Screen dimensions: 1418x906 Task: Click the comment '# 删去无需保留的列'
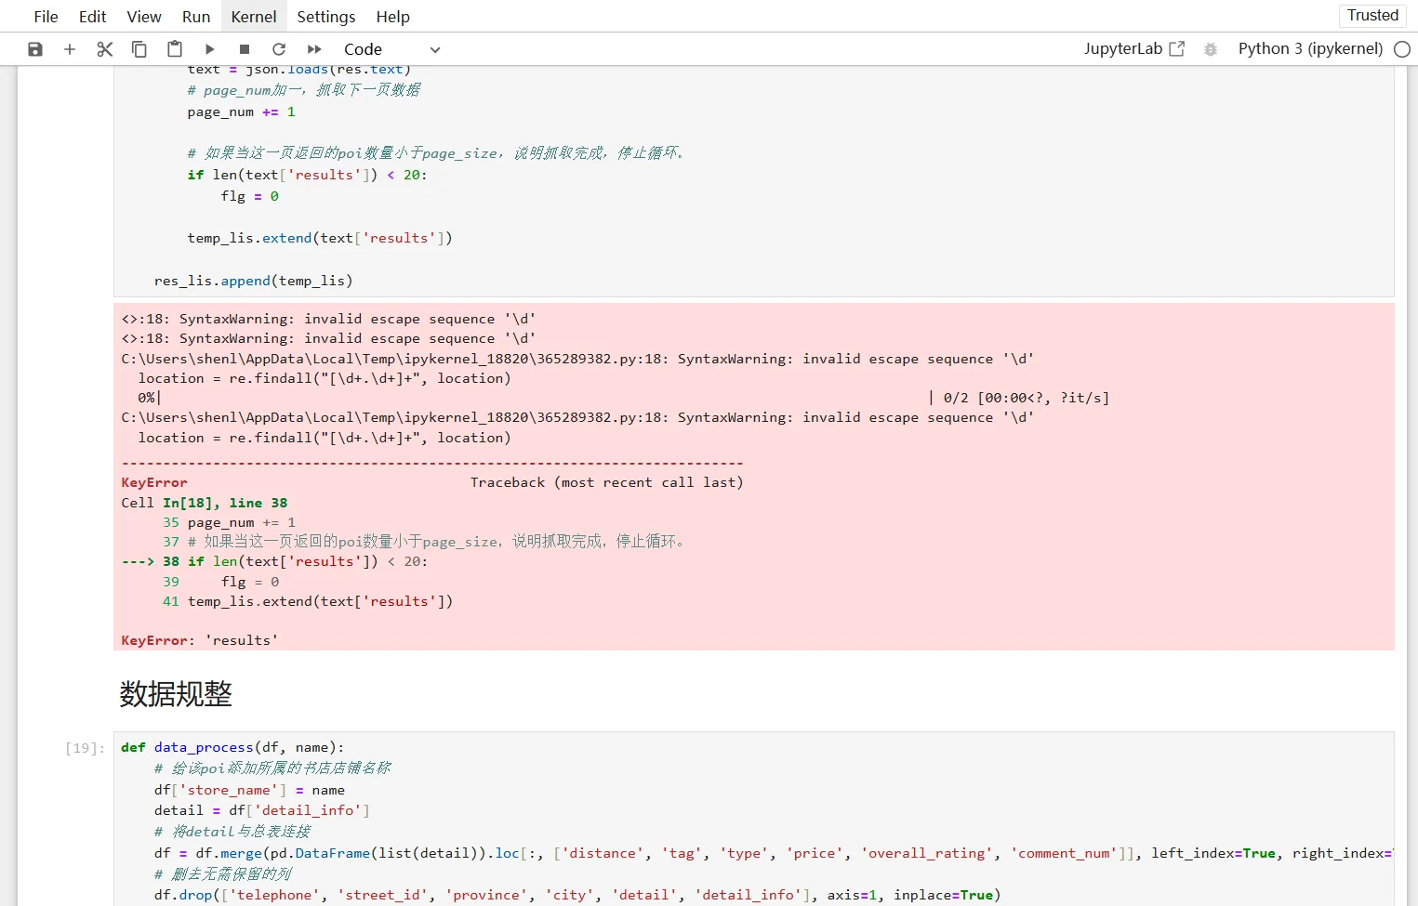(x=222, y=874)
